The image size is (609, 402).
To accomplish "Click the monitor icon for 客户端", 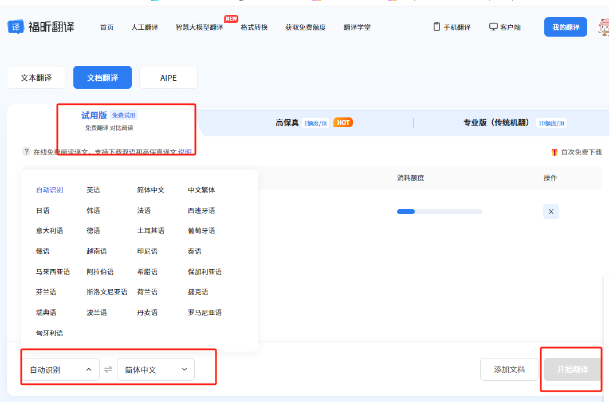I will point(493,27).
